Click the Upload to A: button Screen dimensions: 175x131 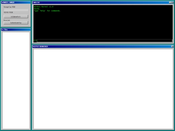tap(16, 16)
